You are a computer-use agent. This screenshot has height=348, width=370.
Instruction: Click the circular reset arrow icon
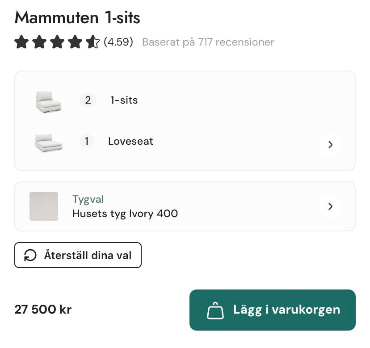30,256
